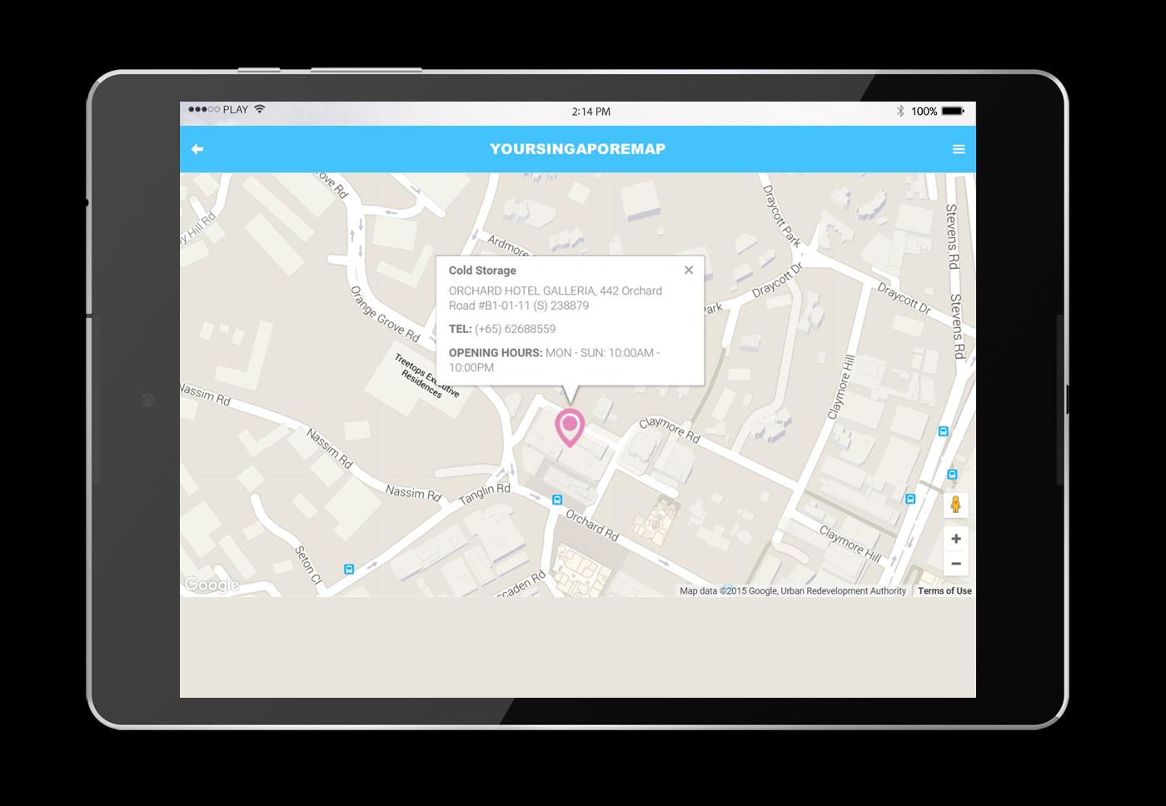1166x806 pixels.
Task: Tap the Seton Cl street label
Action: tap(307, 564)
